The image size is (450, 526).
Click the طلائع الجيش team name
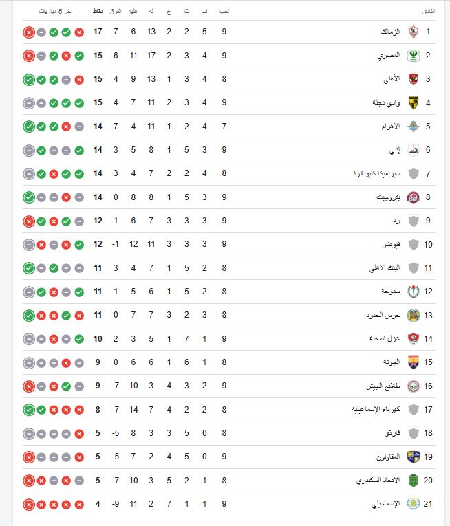point(383,386)
